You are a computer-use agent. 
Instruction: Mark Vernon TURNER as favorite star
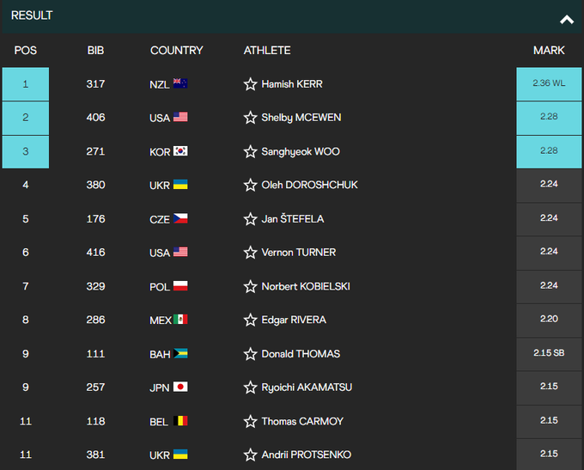coord(251,253)
